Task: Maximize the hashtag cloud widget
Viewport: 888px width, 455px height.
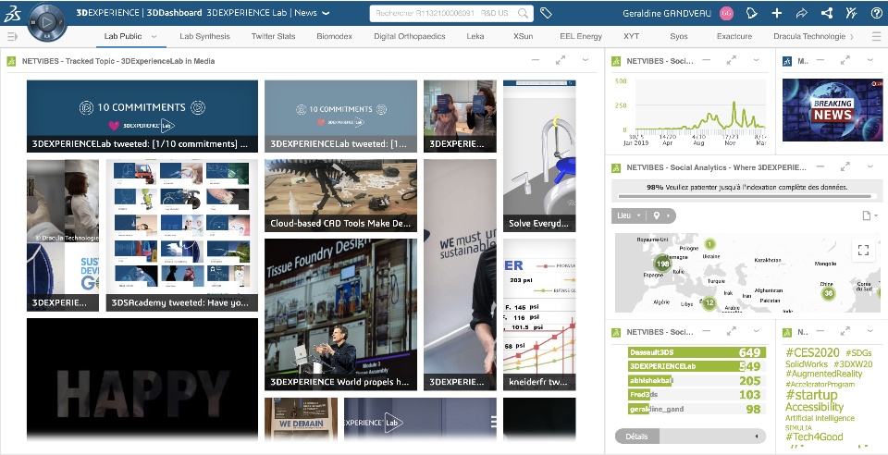Action: pyautogui.click(x=845, y=331)
